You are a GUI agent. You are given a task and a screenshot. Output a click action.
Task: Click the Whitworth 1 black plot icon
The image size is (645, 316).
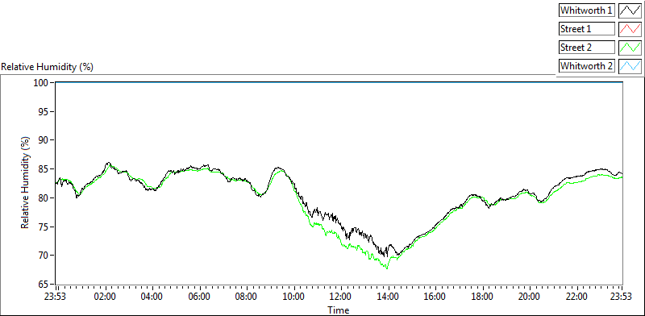coord(629,10)
